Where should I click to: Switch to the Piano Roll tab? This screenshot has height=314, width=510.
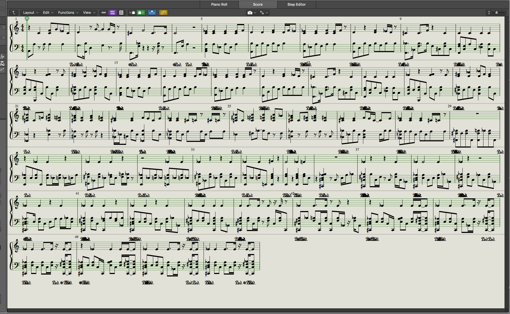point(219,4)
